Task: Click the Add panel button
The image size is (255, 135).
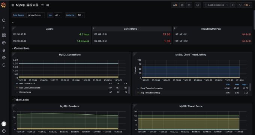Action: [175, 5]
